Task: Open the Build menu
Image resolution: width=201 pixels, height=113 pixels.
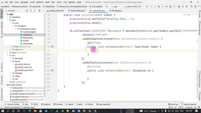Action: tap(47, 2)
